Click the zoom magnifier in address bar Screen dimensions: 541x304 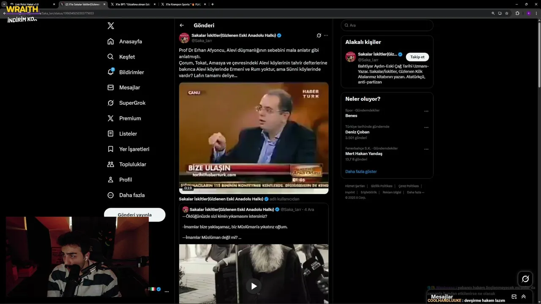[x=493, y=13]
